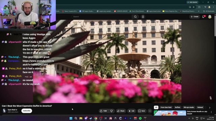Activate voice search microphone on YouTube
The height and width of the screenshot is (121, 216).
click(x=143, y=17)
